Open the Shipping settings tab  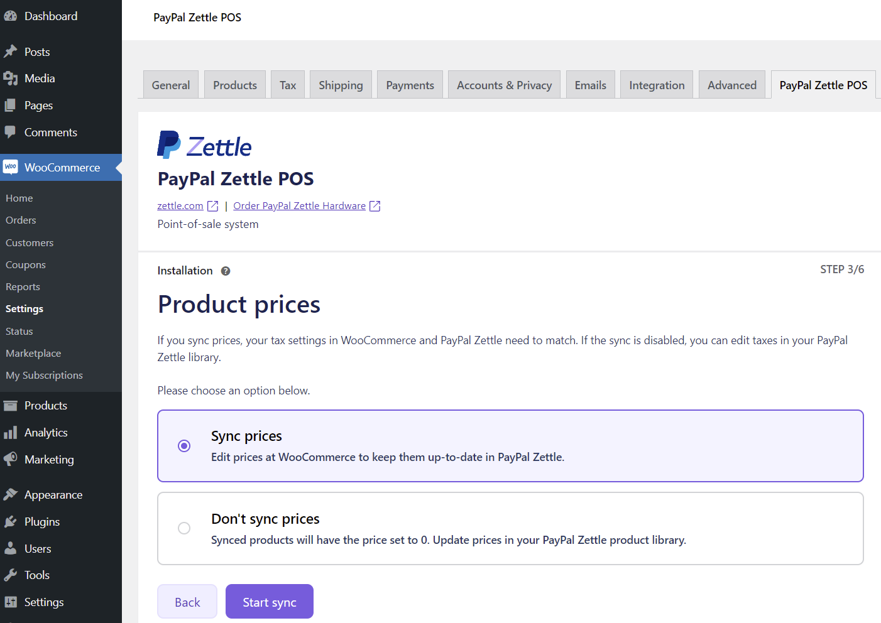pyautogui.click(x=341, y=85)
